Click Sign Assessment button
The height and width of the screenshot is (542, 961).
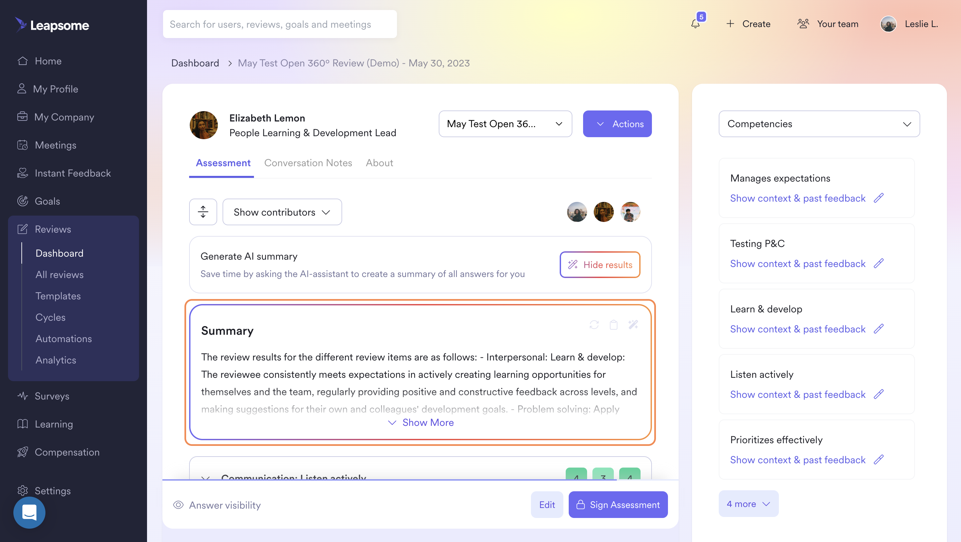618,505
